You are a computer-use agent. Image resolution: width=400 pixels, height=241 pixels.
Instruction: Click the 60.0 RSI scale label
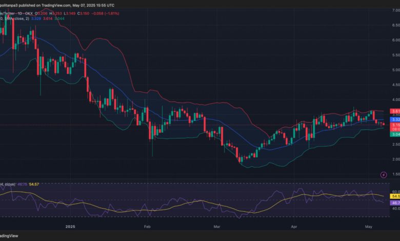(x=396, y=192)
